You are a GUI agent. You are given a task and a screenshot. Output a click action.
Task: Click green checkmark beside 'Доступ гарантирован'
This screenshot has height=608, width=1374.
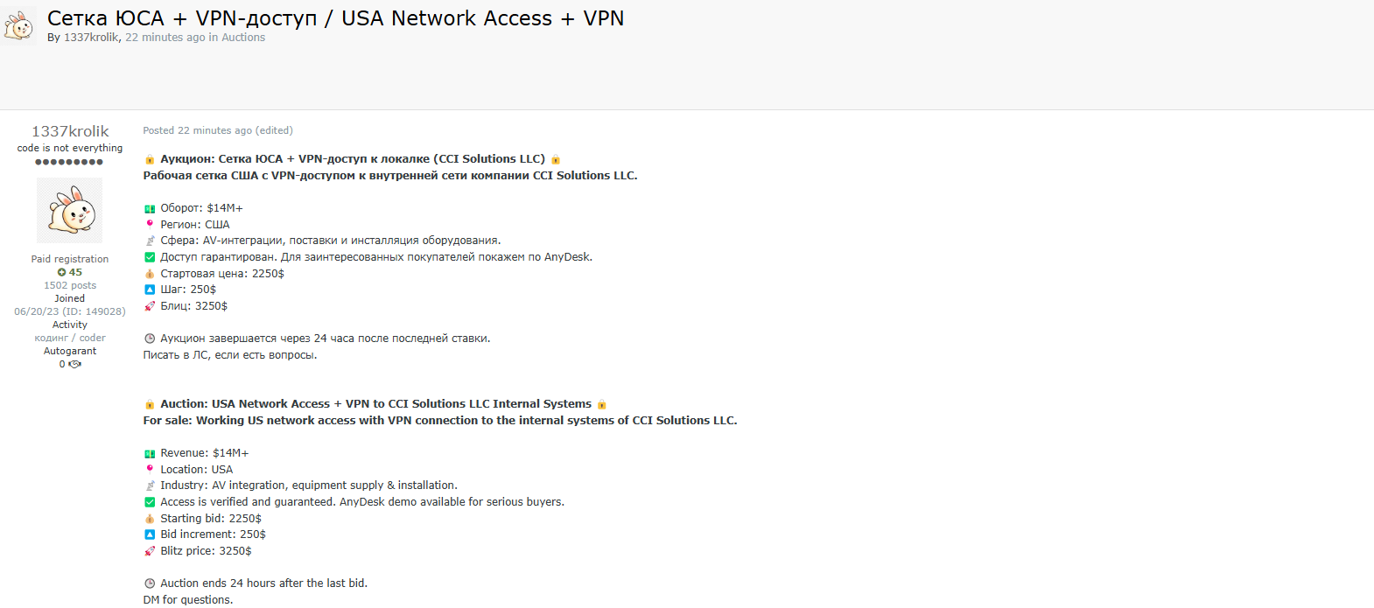[x=150, y=257]
